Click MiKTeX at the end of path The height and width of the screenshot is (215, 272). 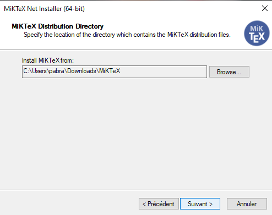[x=110, y=71]
